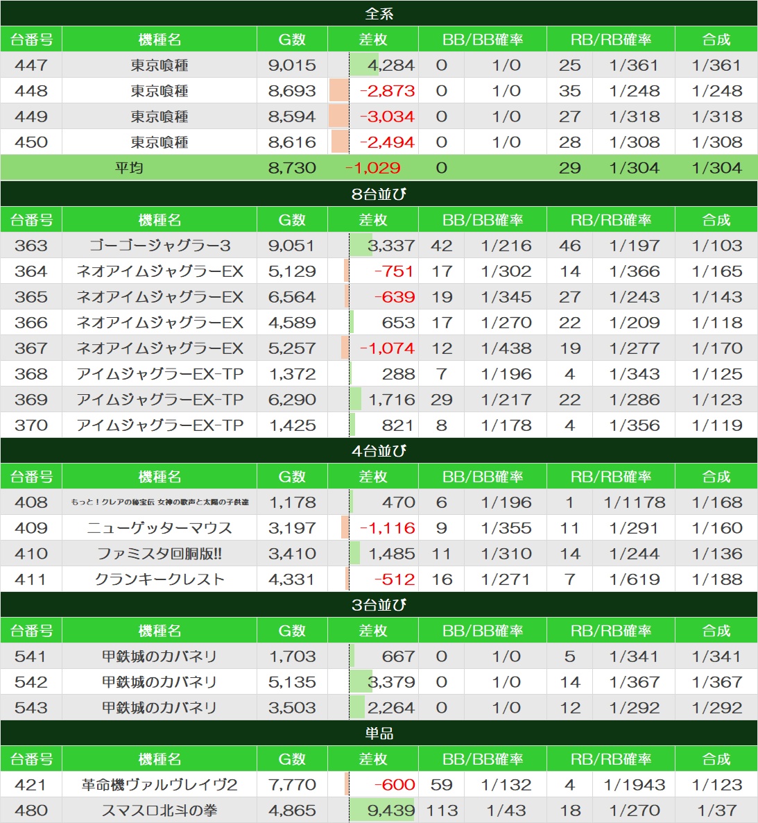Image resolution: width=758 pixels, height=823 pixels.
Task: Click スマスロ北斗の拳 machine name
Action: pos(160,811)
